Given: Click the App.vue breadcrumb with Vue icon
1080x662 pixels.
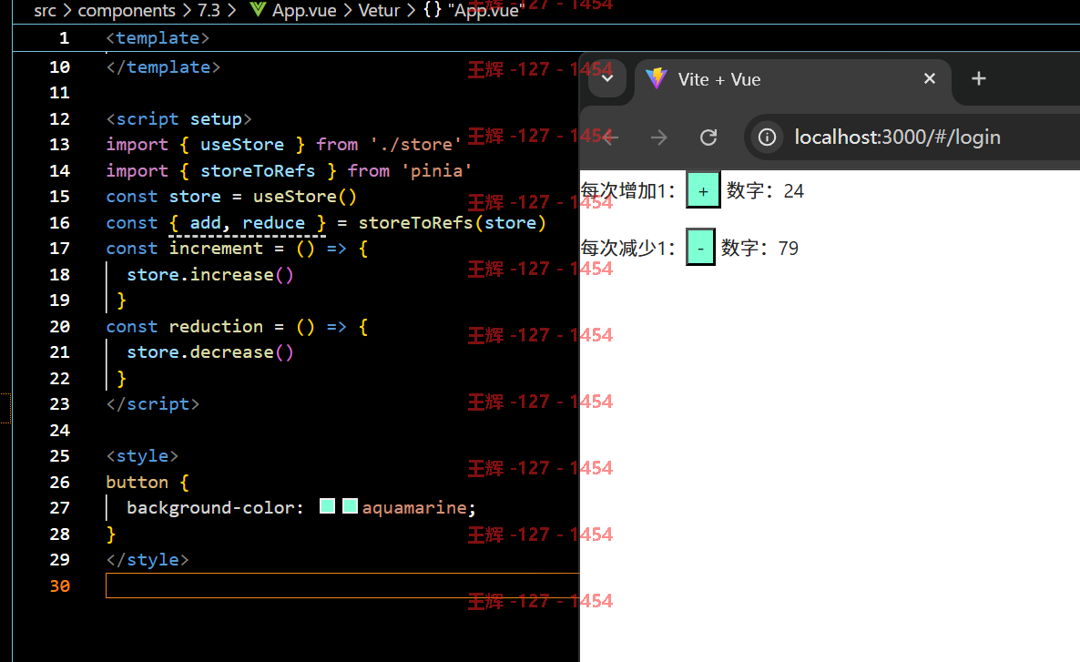Looking at the screenshot, I should (292, 10).
